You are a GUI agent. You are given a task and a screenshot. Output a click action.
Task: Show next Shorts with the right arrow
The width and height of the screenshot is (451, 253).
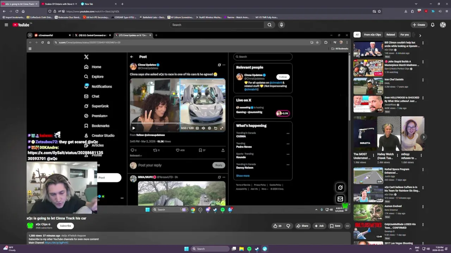(x=424, y=137)
